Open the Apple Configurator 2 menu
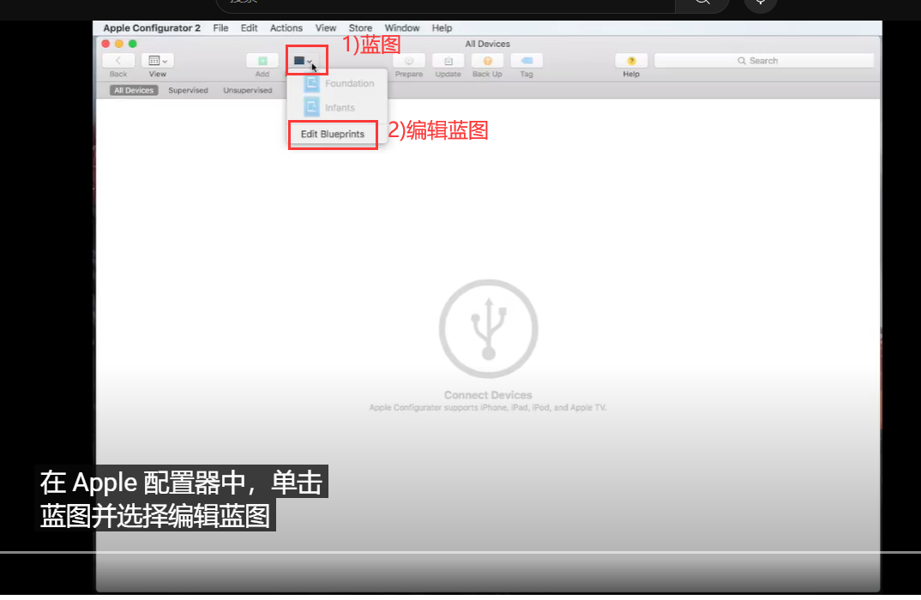Viewport: 921px width, 600px height. [x=152, y=28]
